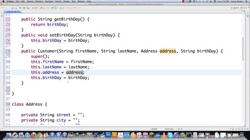
Task: Minimize the editor area icon
Action: pos(242,11)
